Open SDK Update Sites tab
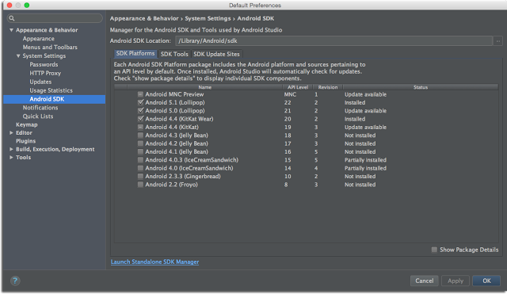507x294 pixels. tap(216, 54)
